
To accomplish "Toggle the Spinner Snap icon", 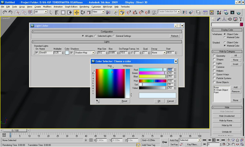I will point(147,12).
